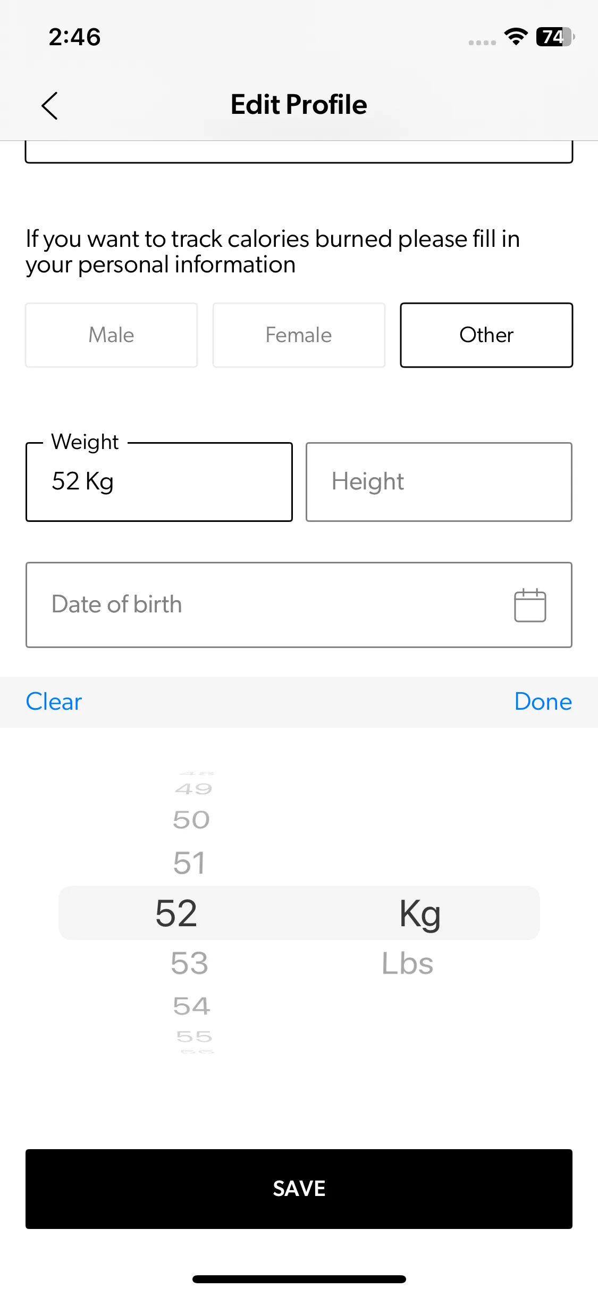Open the Date of birth field
The width and height of the screenshot is (598, 1296).
(x=266, y=605)
